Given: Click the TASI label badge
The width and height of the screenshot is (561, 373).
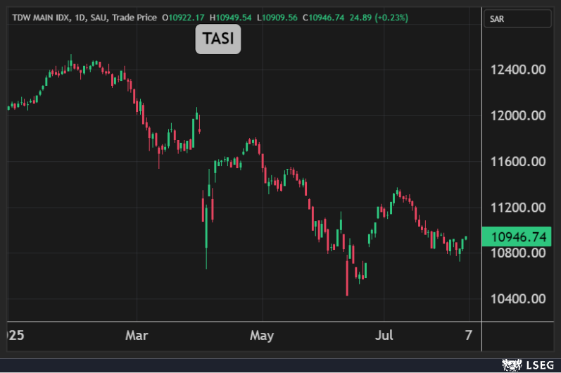Looking at the screenshot, I should pos(218,40).
